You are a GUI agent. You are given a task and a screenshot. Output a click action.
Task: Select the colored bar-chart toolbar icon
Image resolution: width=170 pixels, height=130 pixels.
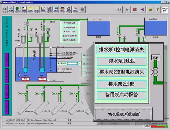pyautogui.click(x=49, y=9)
